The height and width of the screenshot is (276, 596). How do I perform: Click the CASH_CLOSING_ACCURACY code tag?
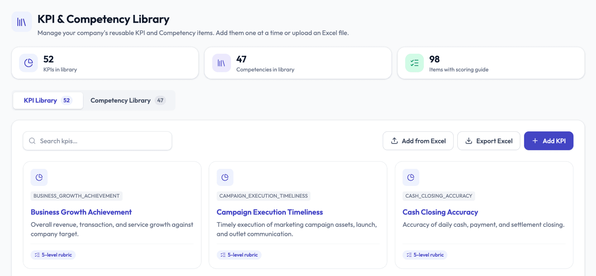point(439,196)
